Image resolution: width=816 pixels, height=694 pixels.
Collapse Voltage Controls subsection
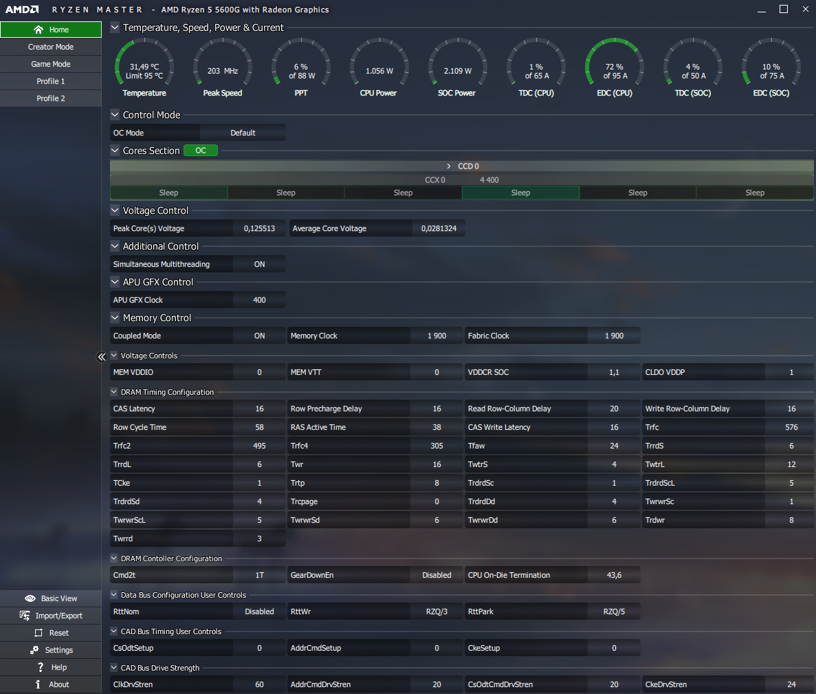pos(114,355)
